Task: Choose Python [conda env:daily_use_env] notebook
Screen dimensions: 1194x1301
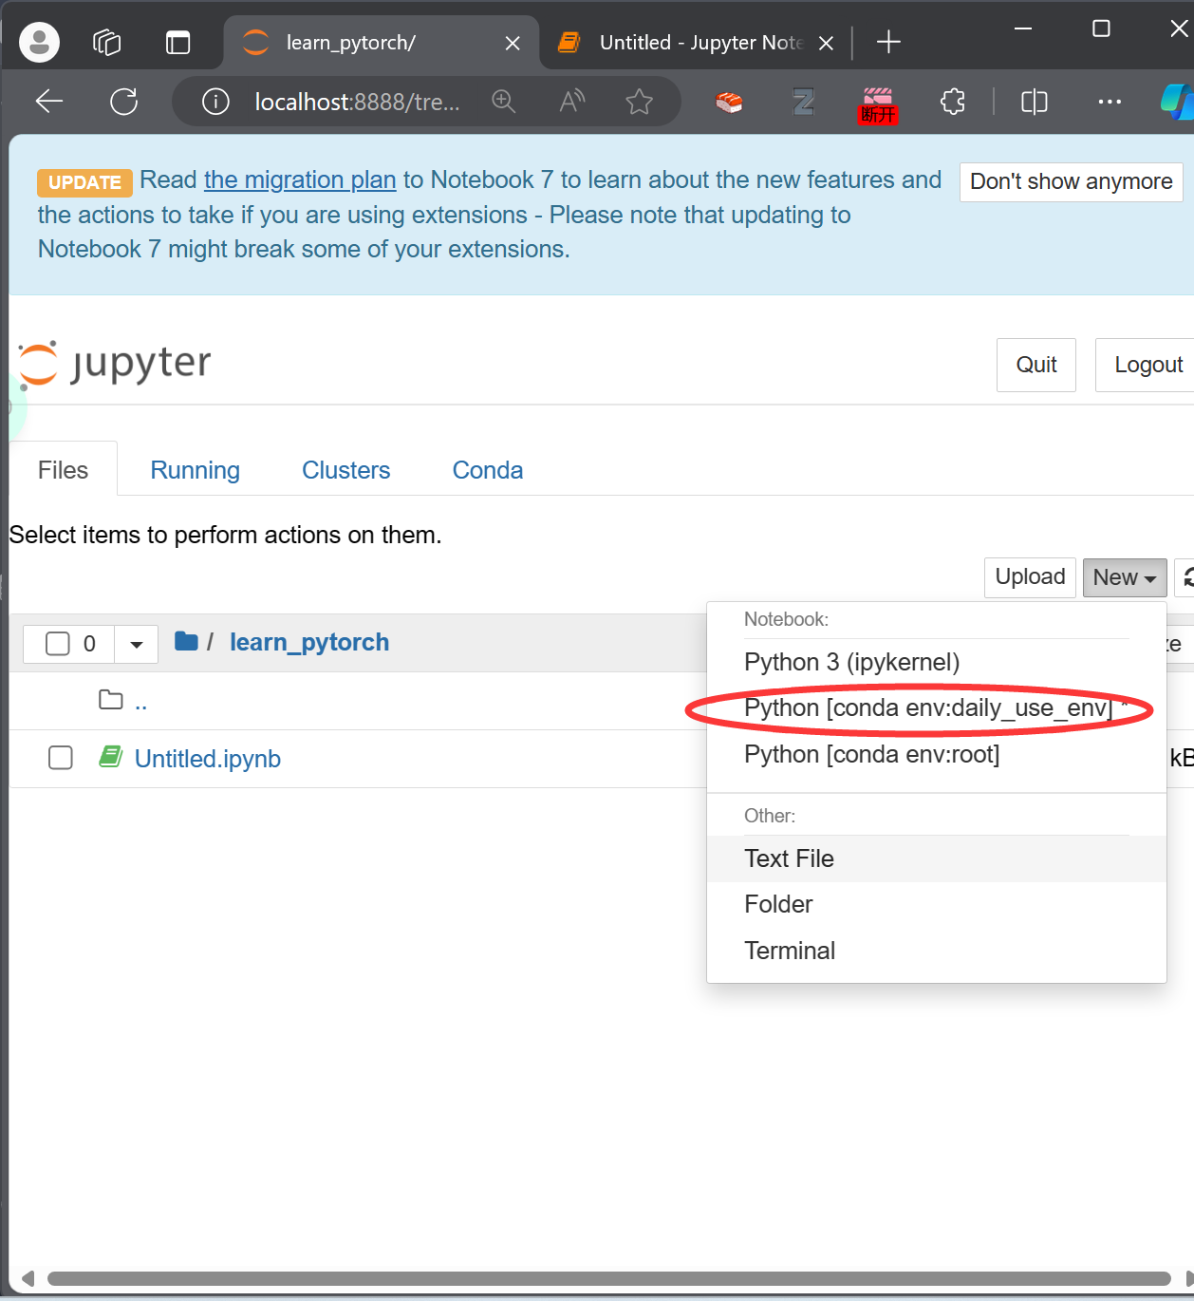Action: click(x=937, y=708)
